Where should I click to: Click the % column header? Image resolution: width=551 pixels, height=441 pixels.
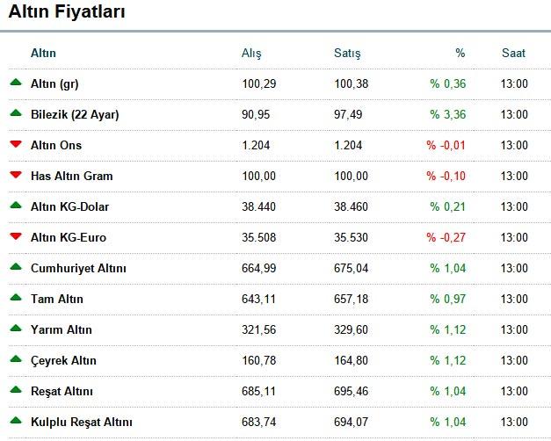click(460, 53)
